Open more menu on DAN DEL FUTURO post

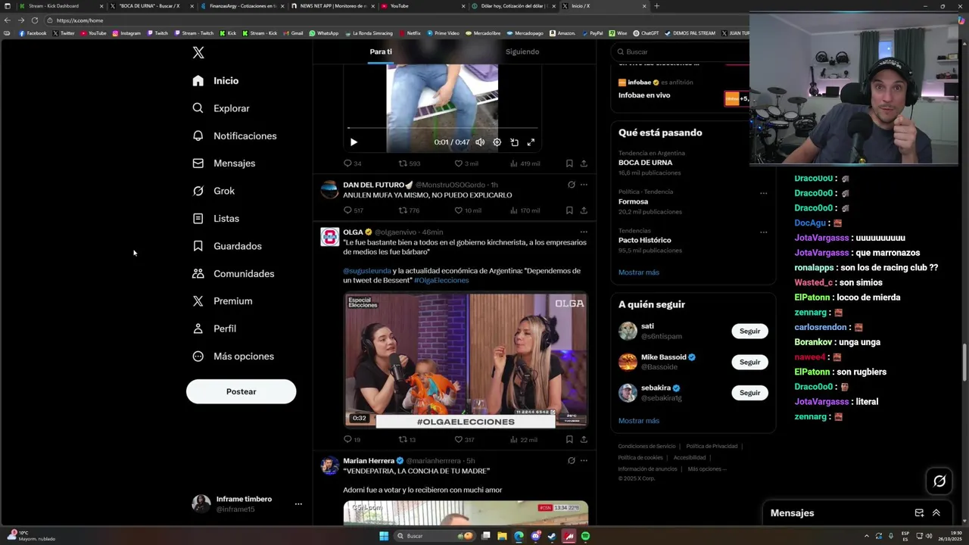(584, 185)
